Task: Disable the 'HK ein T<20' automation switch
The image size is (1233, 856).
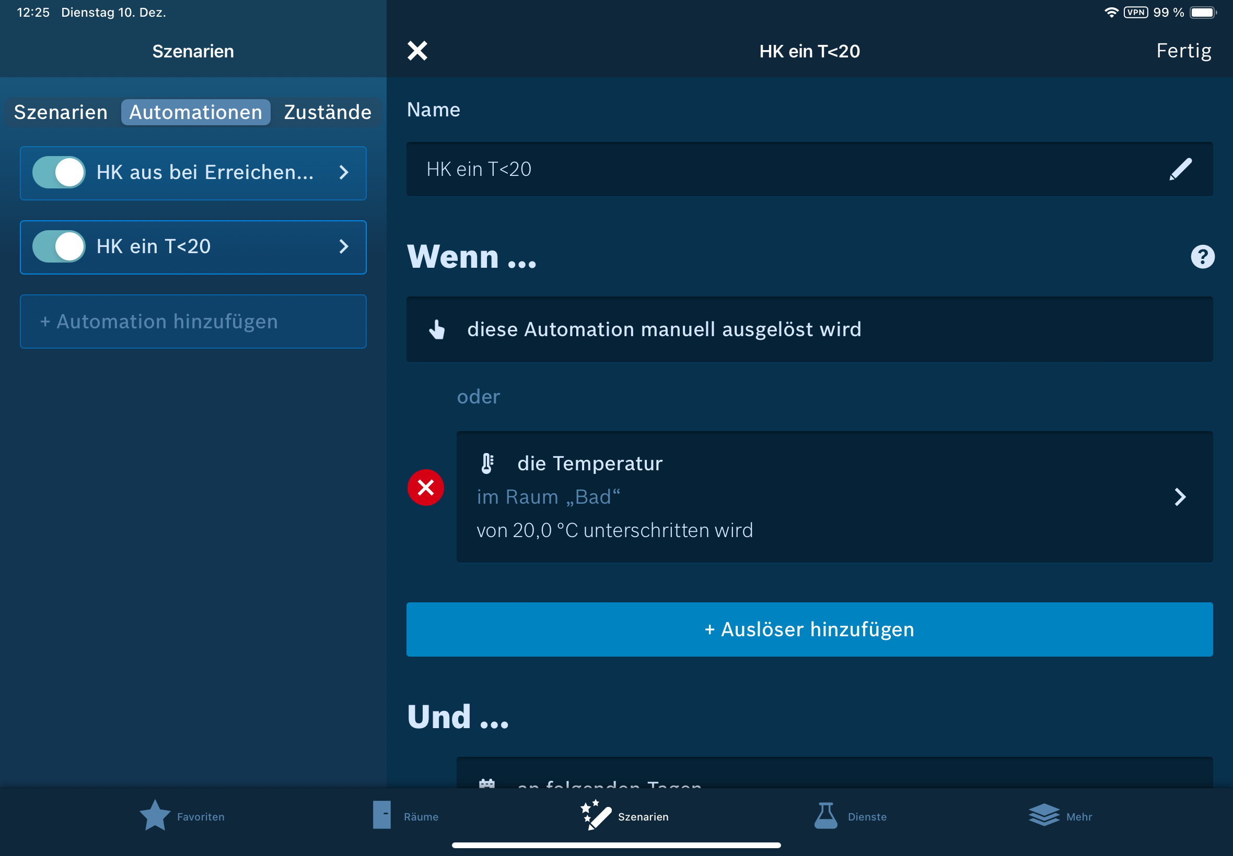Action: (59, 247)
